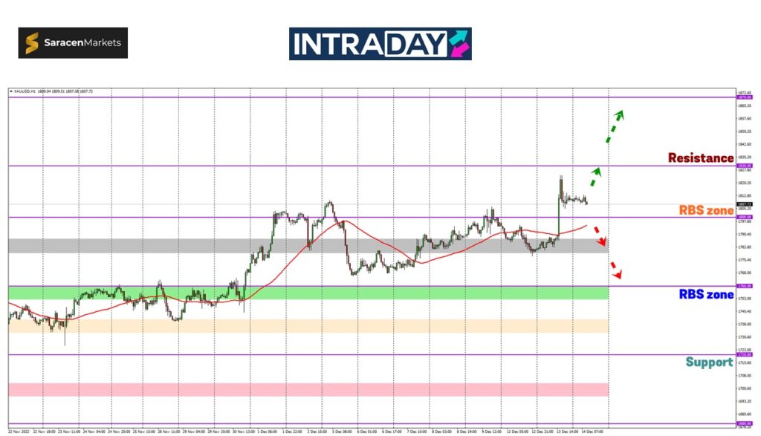The width and height of the screenshot is (761, 436).
Task: Open the XAUUSD,H1 chart dropdown triangle
Action: coord(11,91)
